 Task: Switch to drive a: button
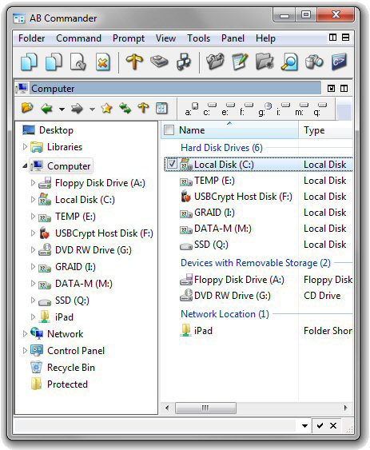pyautogui.click(x=192, y=110)
